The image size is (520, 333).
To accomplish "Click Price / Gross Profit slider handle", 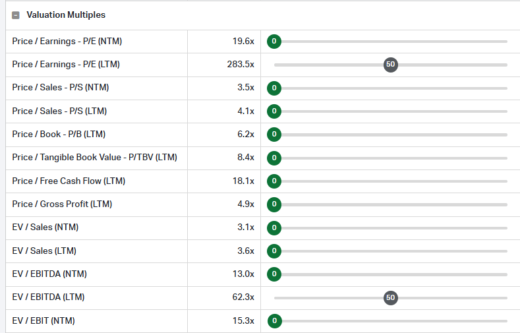I will pos(274,204).
